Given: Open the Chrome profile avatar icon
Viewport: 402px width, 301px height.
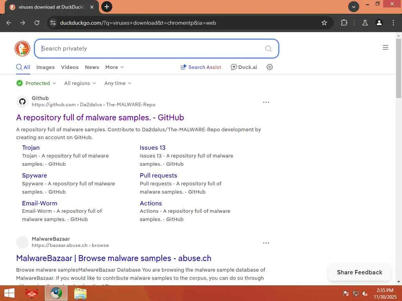Looking at the screenshot, I should click(x=379, y=23).
